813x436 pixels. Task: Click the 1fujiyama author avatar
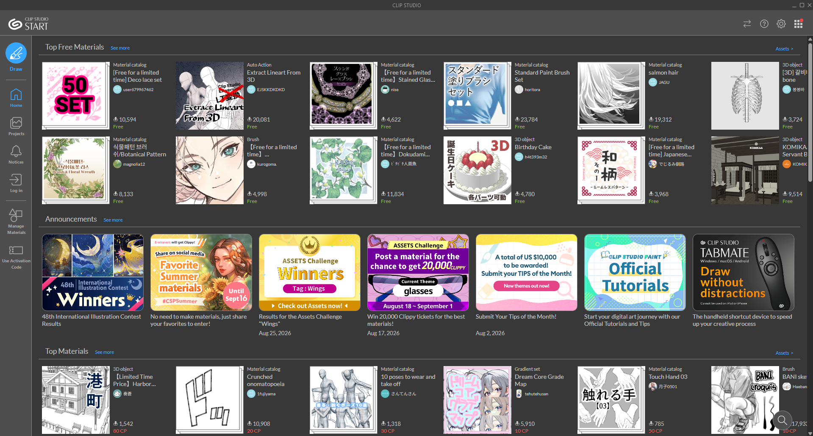pyautogui.click(x=251, y=394)
